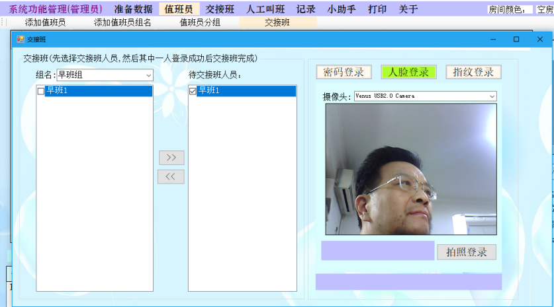Click the 交接班 window title icon
This screenshot has height=307, width=554.
(x=21, y=39)
